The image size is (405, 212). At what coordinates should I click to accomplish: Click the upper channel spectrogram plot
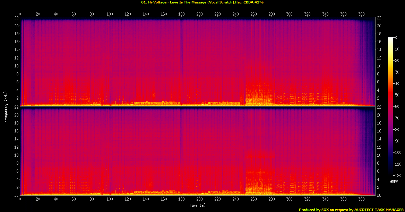point(197,62)
